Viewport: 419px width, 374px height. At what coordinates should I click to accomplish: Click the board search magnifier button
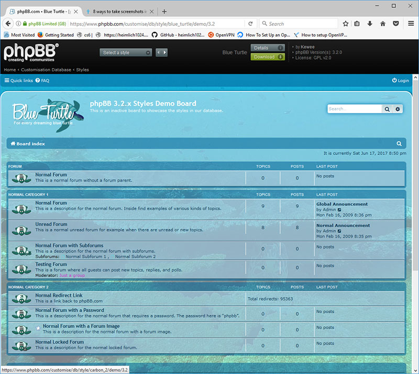pyautogui.click(x=387, y=109)
